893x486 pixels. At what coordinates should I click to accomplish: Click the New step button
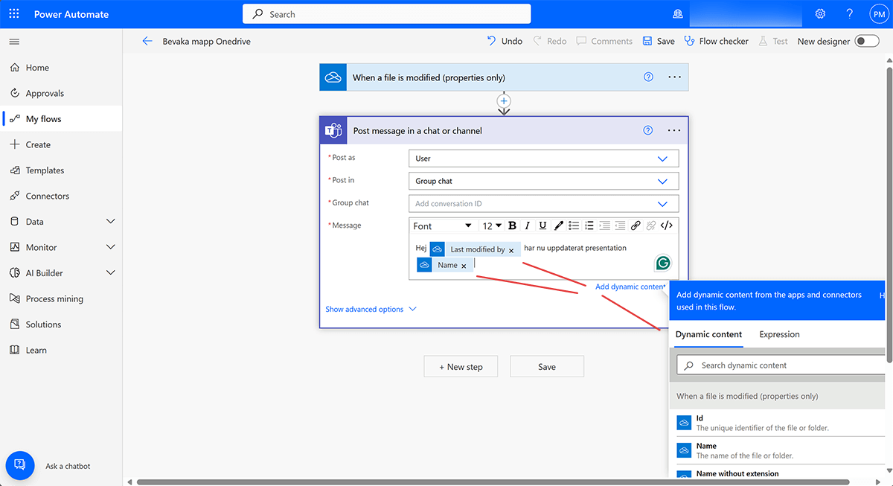(x=461, y=367)
